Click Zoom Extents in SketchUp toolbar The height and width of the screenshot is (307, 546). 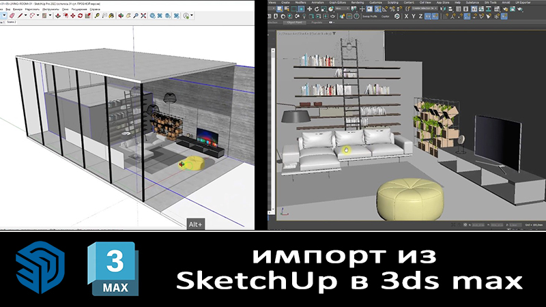(x=143, y=16)
